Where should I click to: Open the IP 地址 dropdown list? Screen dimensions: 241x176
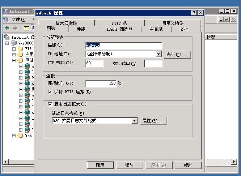159,54
